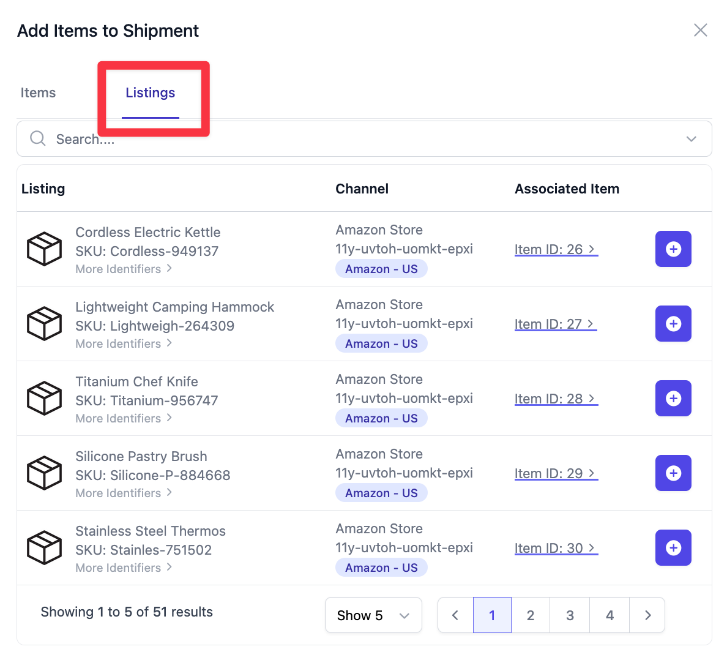Click the Listing column header

coord(43,189)
